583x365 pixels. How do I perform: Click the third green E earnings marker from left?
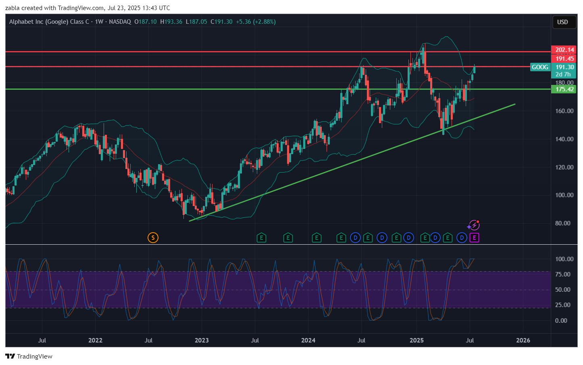pos(316,238)
